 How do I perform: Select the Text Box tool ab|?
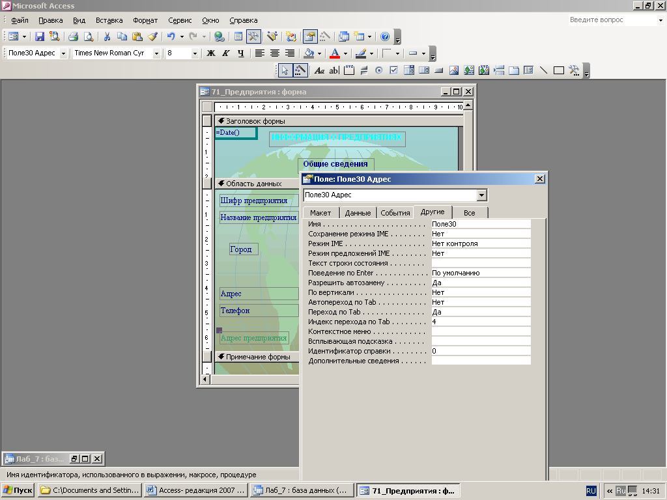(334, 70)
